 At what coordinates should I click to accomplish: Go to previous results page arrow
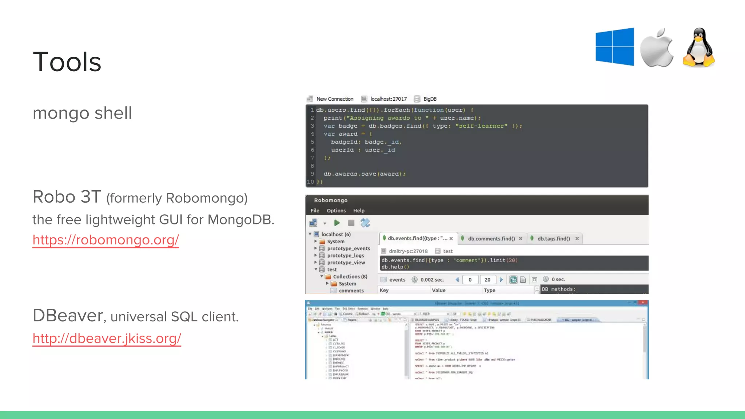(x=457, y=280)
